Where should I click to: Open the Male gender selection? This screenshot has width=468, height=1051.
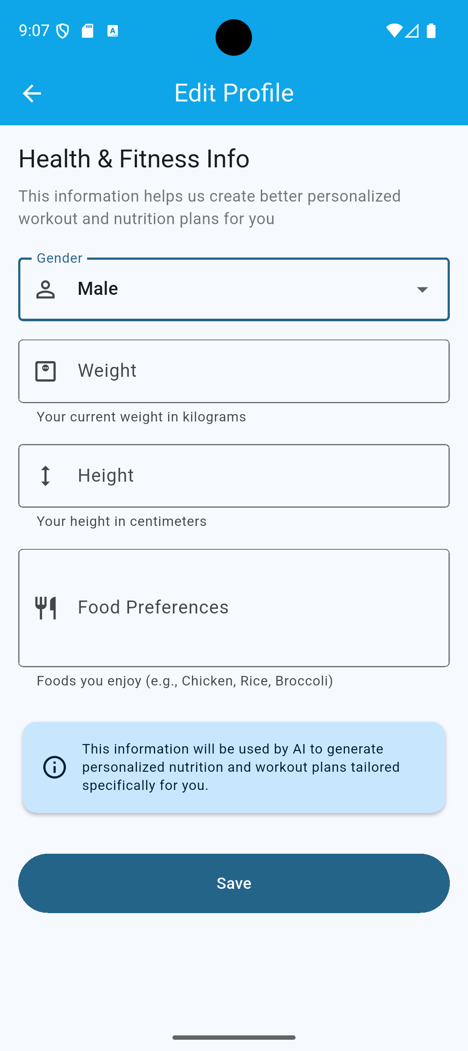(x=234, y=289)
